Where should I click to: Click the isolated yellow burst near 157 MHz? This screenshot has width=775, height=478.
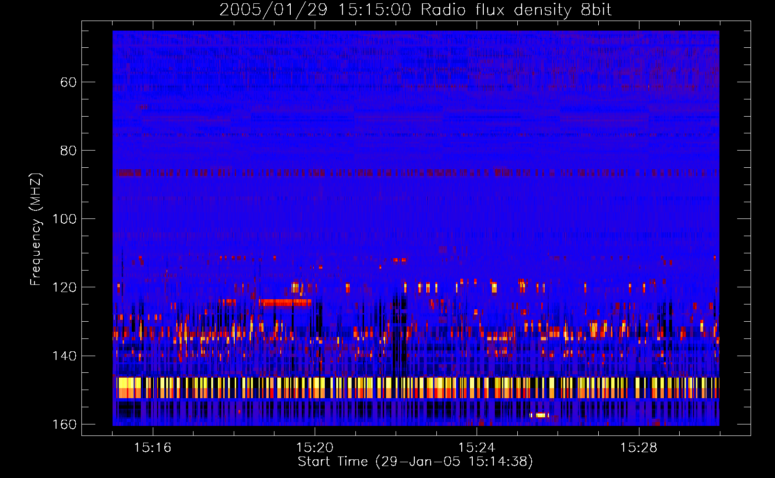[540, 415]
